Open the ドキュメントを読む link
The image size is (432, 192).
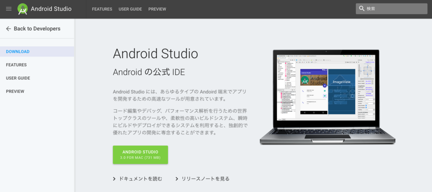[x=140, y=179]
